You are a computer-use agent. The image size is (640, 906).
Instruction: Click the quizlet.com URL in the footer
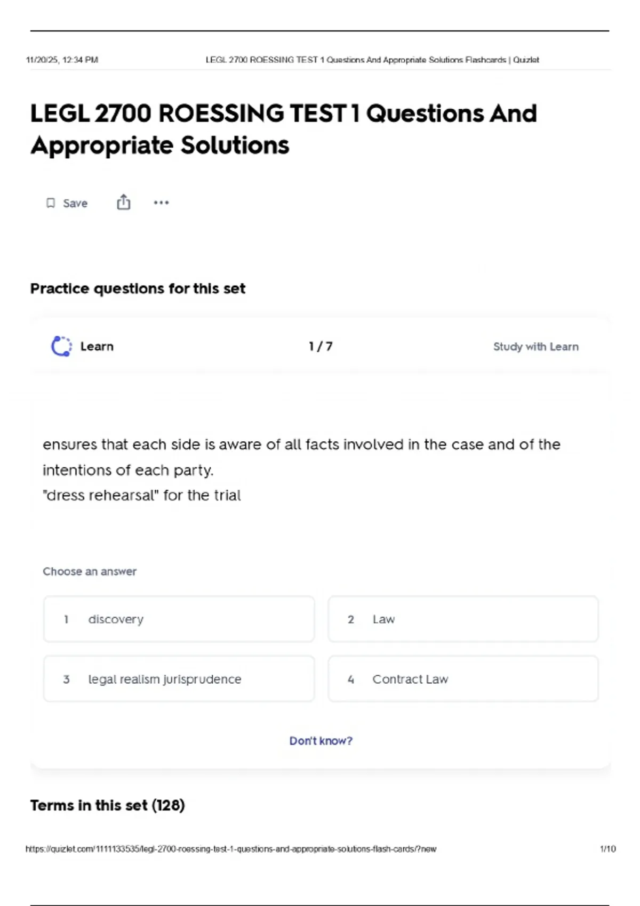[x=230, y=849]
